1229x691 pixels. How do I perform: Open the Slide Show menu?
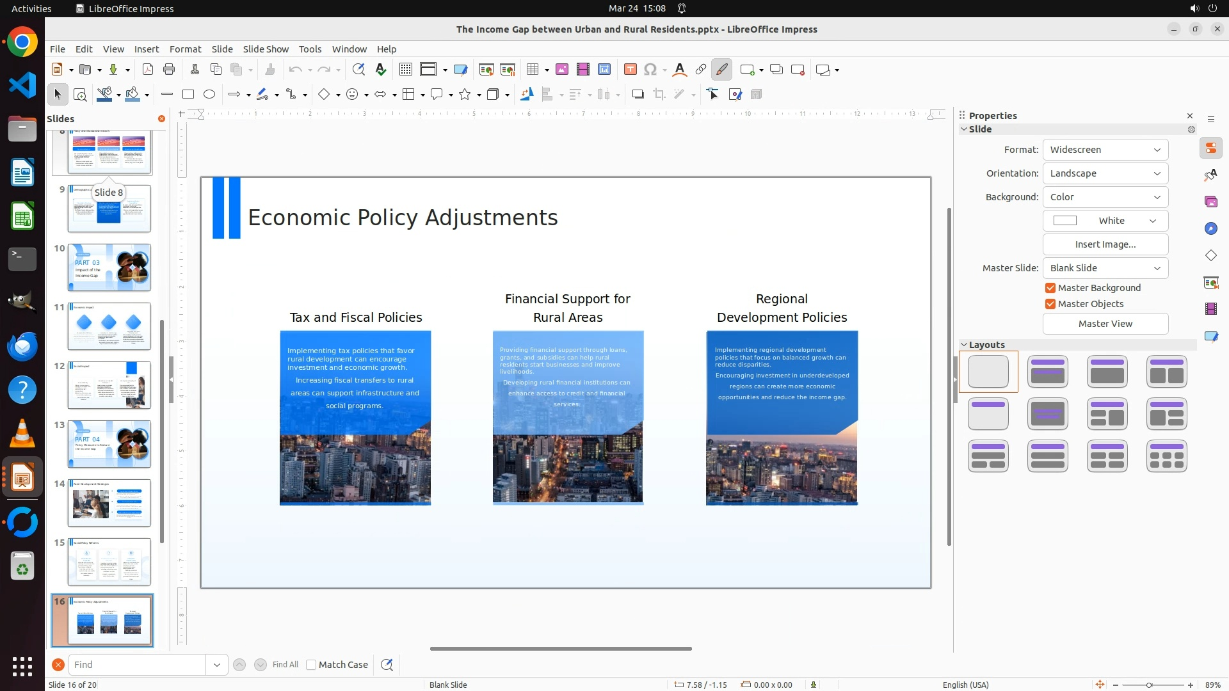pyautogui.click(x=266, y=49)
